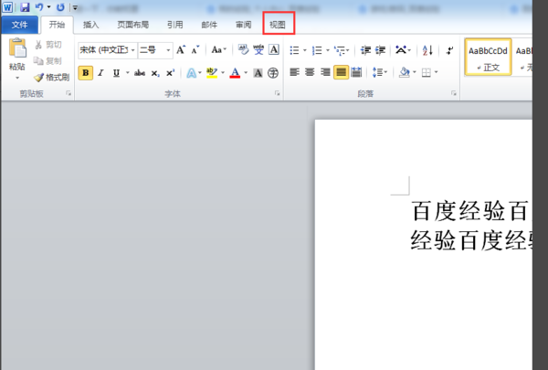This screenshot has width=548, height=370.
Task: Apply the red font color swatch
Action: (x=235, y=73)
